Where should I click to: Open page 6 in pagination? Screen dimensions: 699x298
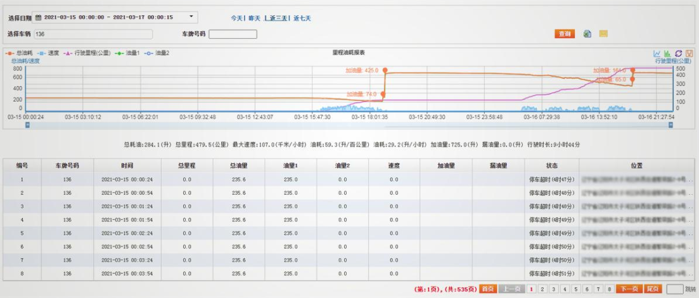pos(587,289)
